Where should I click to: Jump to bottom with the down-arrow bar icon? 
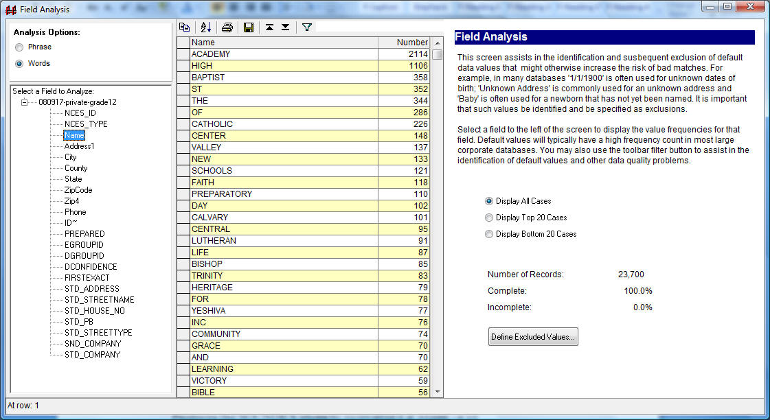click(285, 27)
